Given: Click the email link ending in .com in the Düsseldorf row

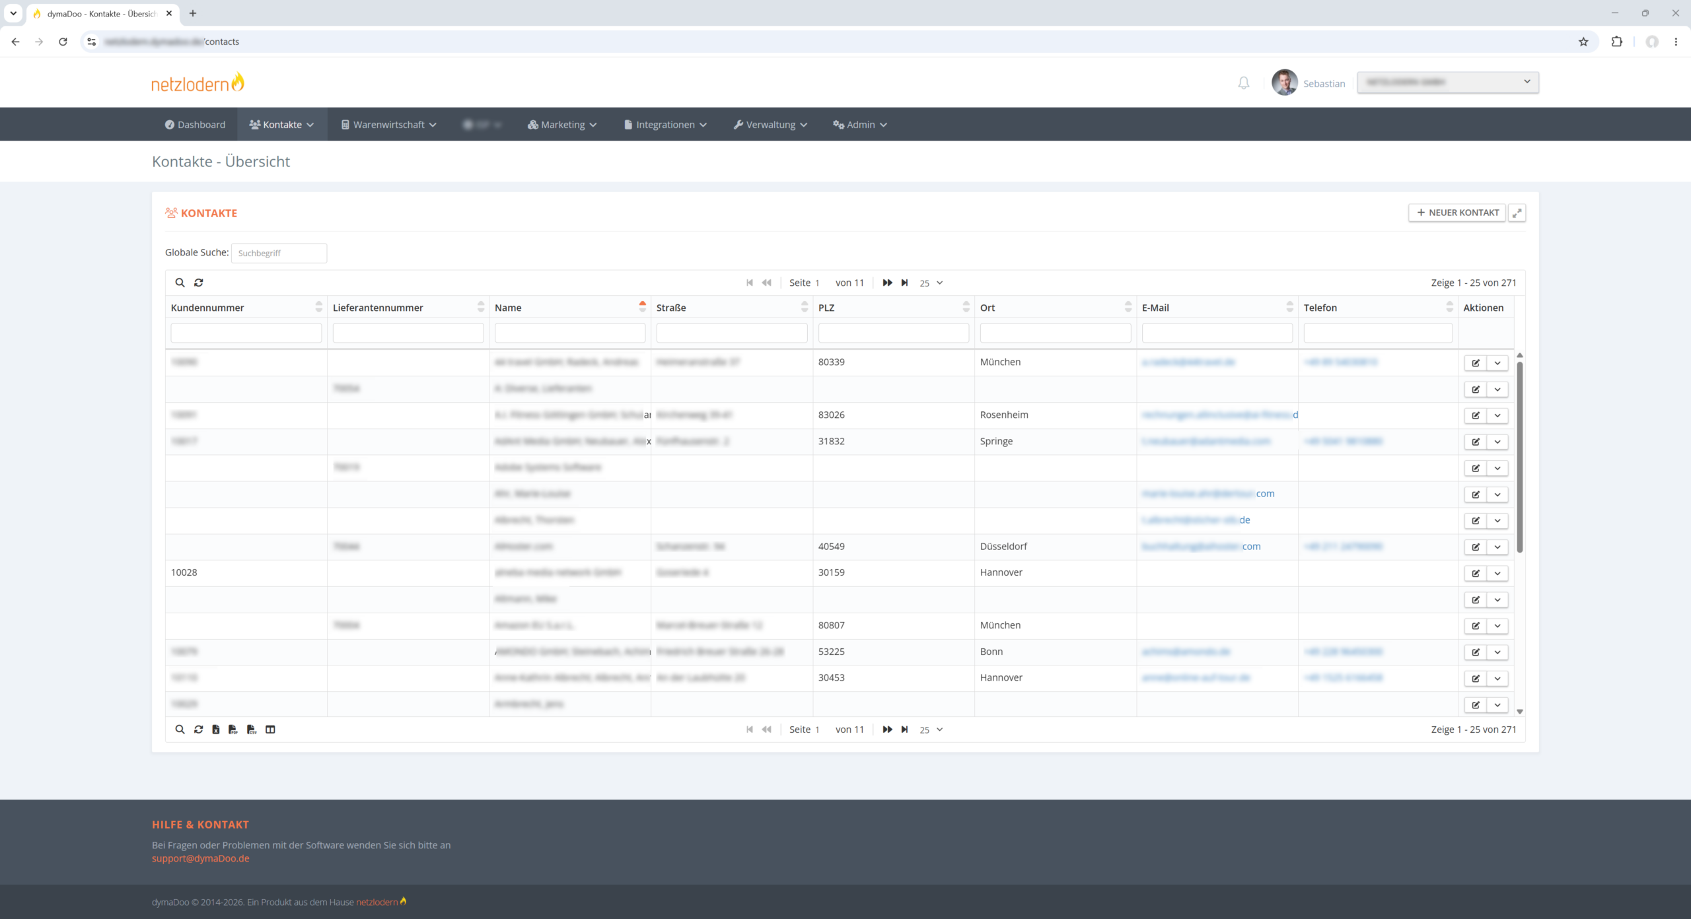Looking at the screenshot, I should tap(1201, 547).
